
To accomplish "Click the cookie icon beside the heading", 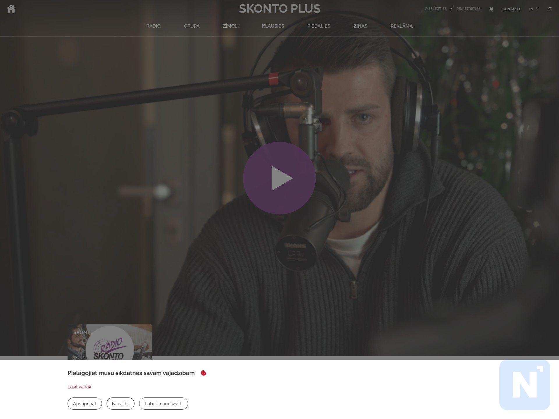I will point(204,373).
